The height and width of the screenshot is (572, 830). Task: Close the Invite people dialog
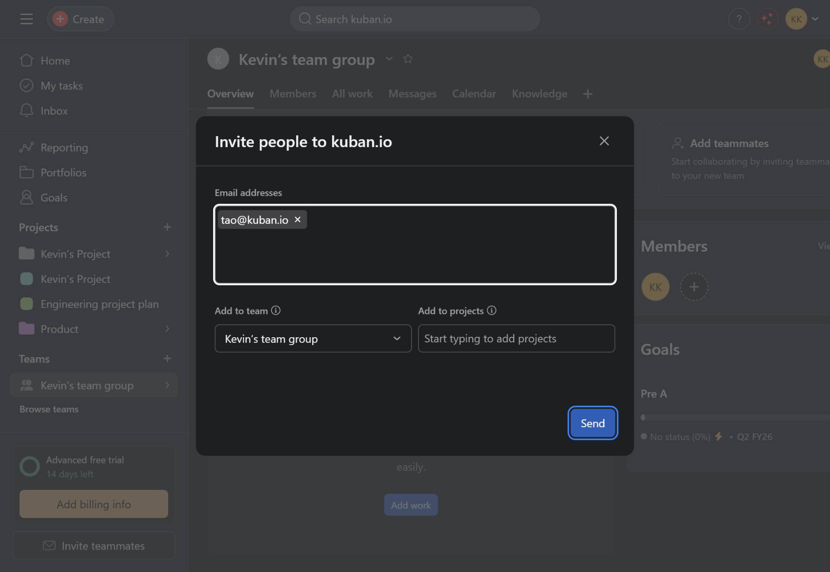(x=604, y=141)
